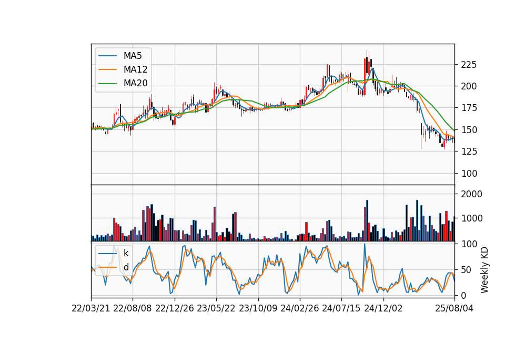Screen dimensions: 505x363
Task: Click the blue MA5 legend line sample
Action: 107,56
